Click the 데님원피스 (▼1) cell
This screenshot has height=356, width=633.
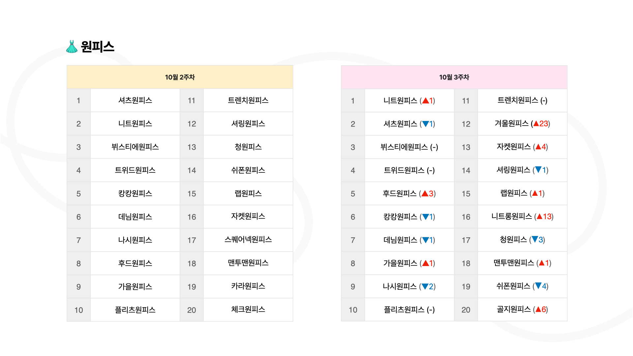click(x=409, y=240)
